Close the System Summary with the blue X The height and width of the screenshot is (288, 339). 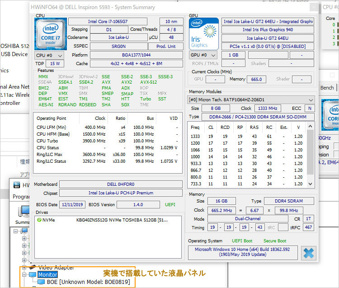[309, 253]
